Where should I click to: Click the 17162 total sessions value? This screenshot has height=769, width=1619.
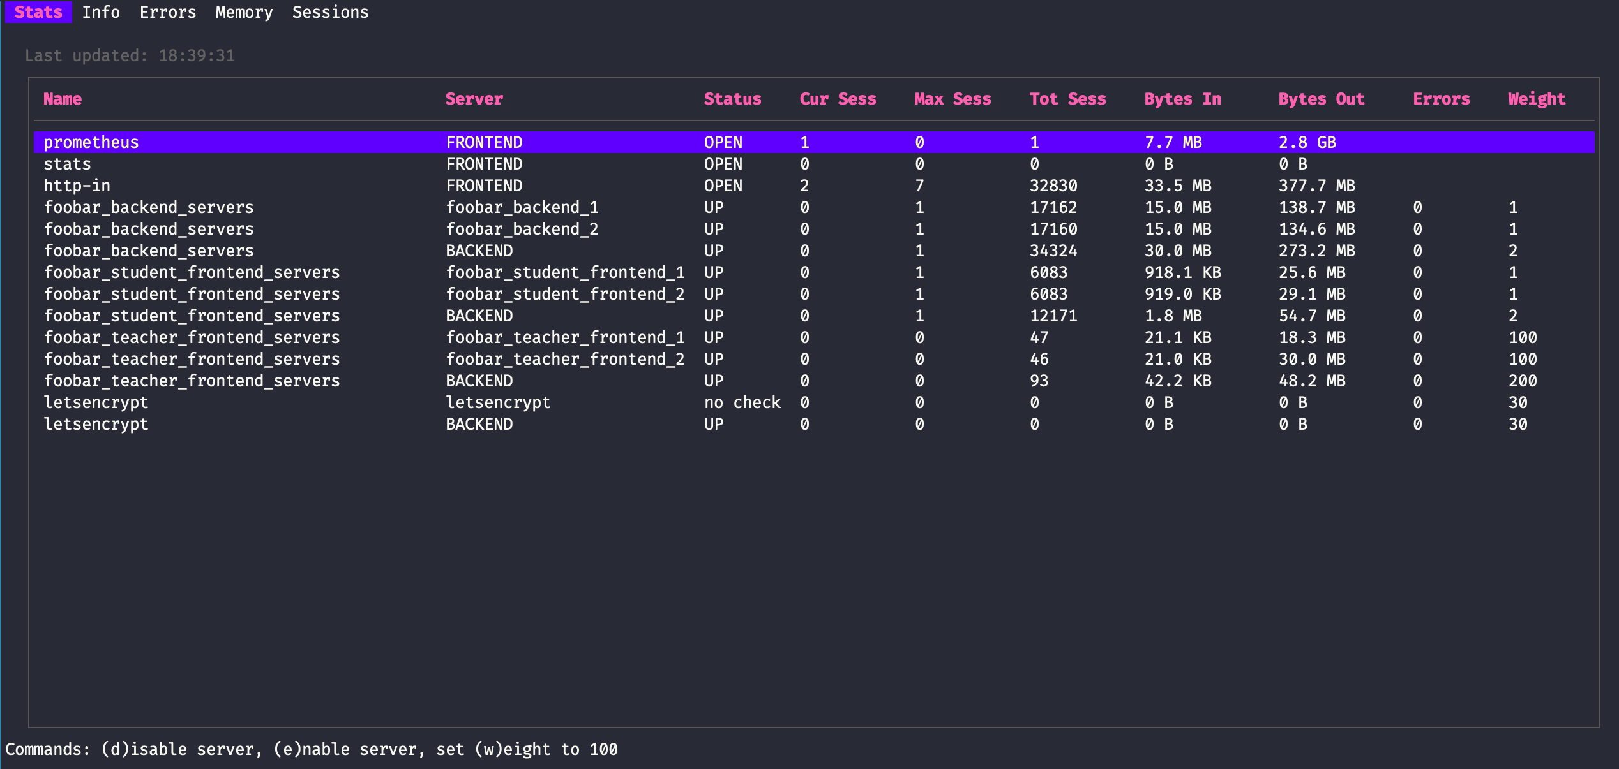point(1053,207)
